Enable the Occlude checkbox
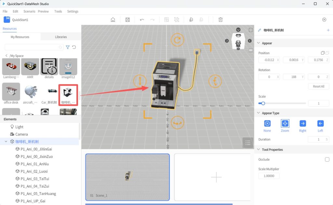The image size is (333, 205). point(327,159)
